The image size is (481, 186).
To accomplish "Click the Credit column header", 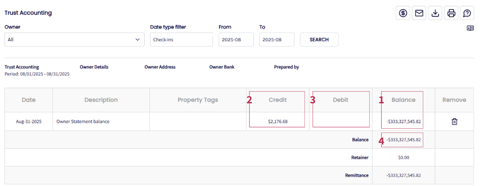I will [x=277, y=100].
